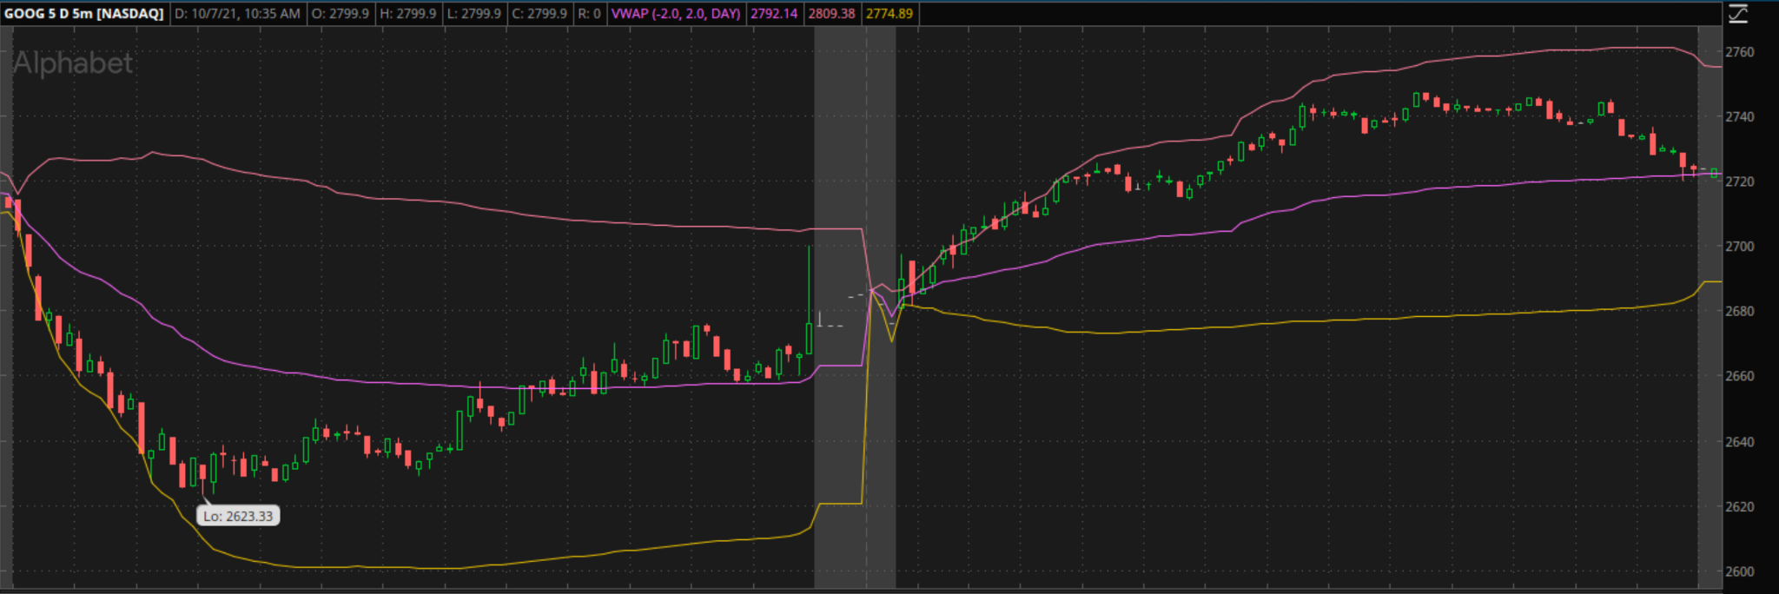
Task: Click the 2660 price axis label
Action: pos(1740,376)
